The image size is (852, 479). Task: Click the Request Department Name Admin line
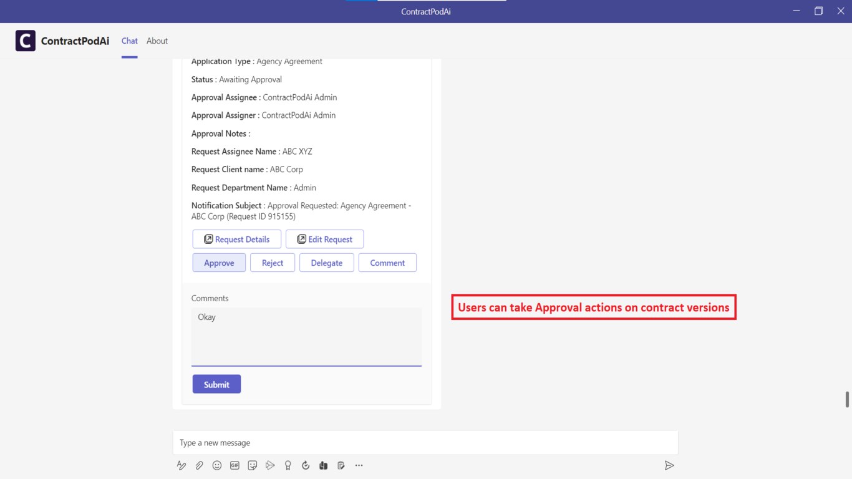tap(254, 188)
